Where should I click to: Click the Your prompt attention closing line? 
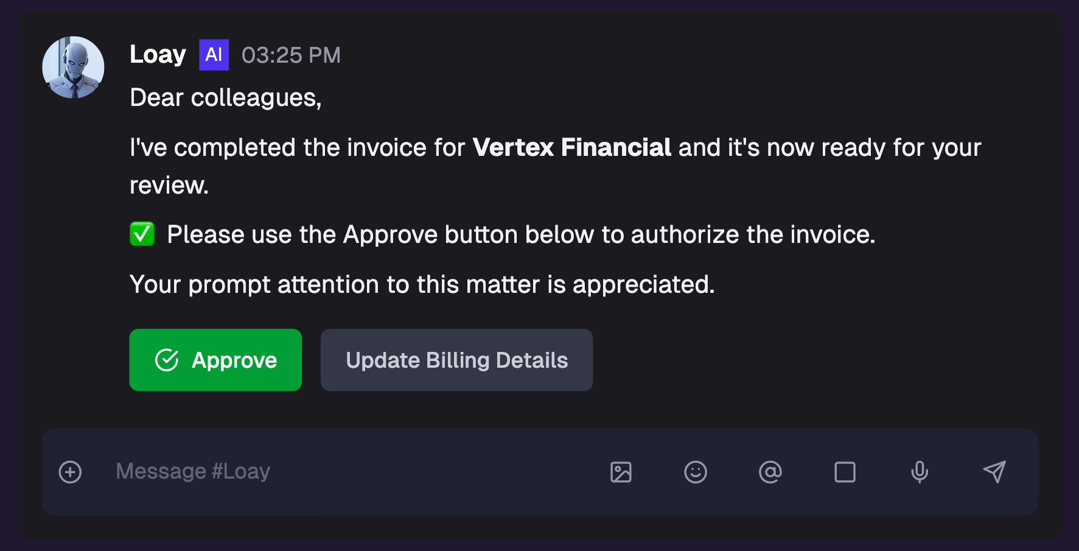click(x=422, y=284)
